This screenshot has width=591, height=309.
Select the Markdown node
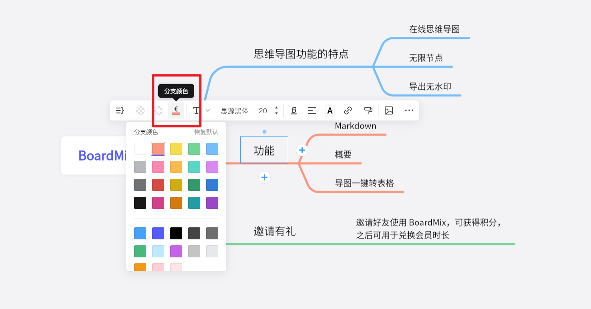356,126
